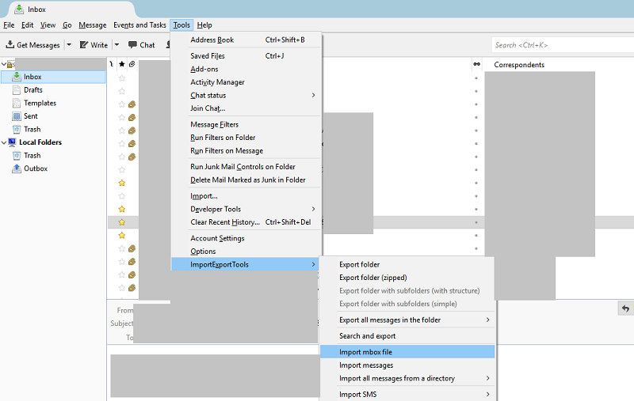Open the Go menu
Viewport: 634px width, 401px height.
click(x=67, y=25)
